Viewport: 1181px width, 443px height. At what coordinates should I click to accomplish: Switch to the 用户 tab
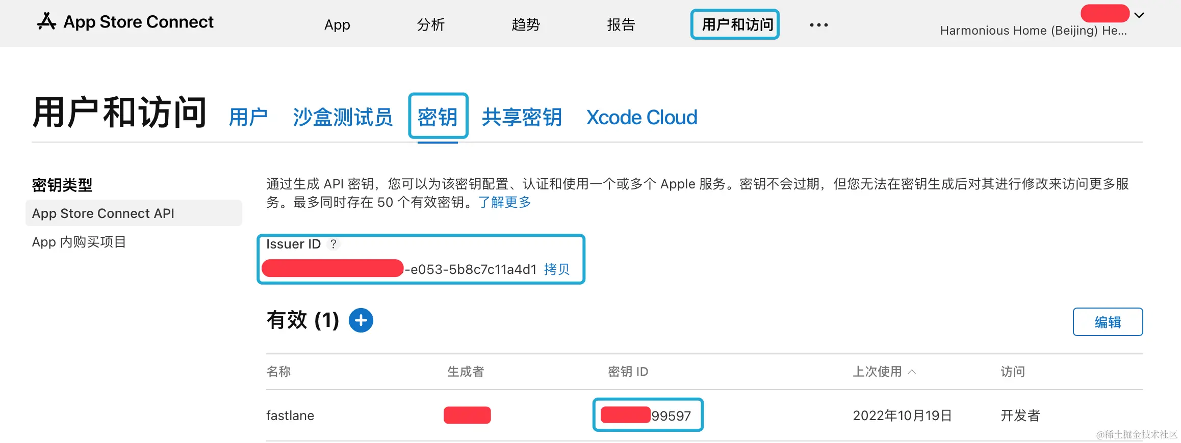point(248,117)
